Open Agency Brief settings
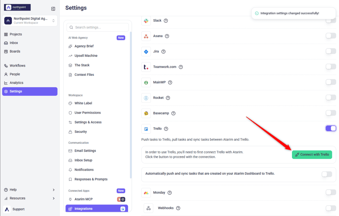Viewport: 339px width, 216px height. [97, 46]
